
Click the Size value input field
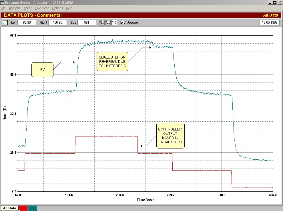(x=87, y=23)
